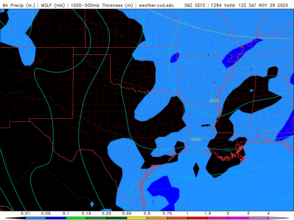Click the 1020 isobar label
The image size is (294, 220).
click(x=190, y=178)
